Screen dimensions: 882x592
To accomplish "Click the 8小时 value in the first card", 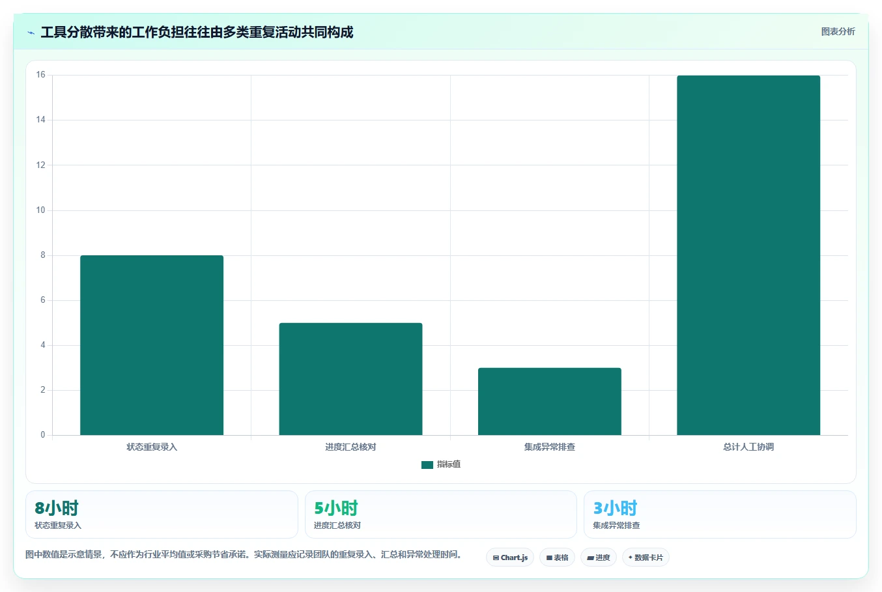I will tap(57, 508).
